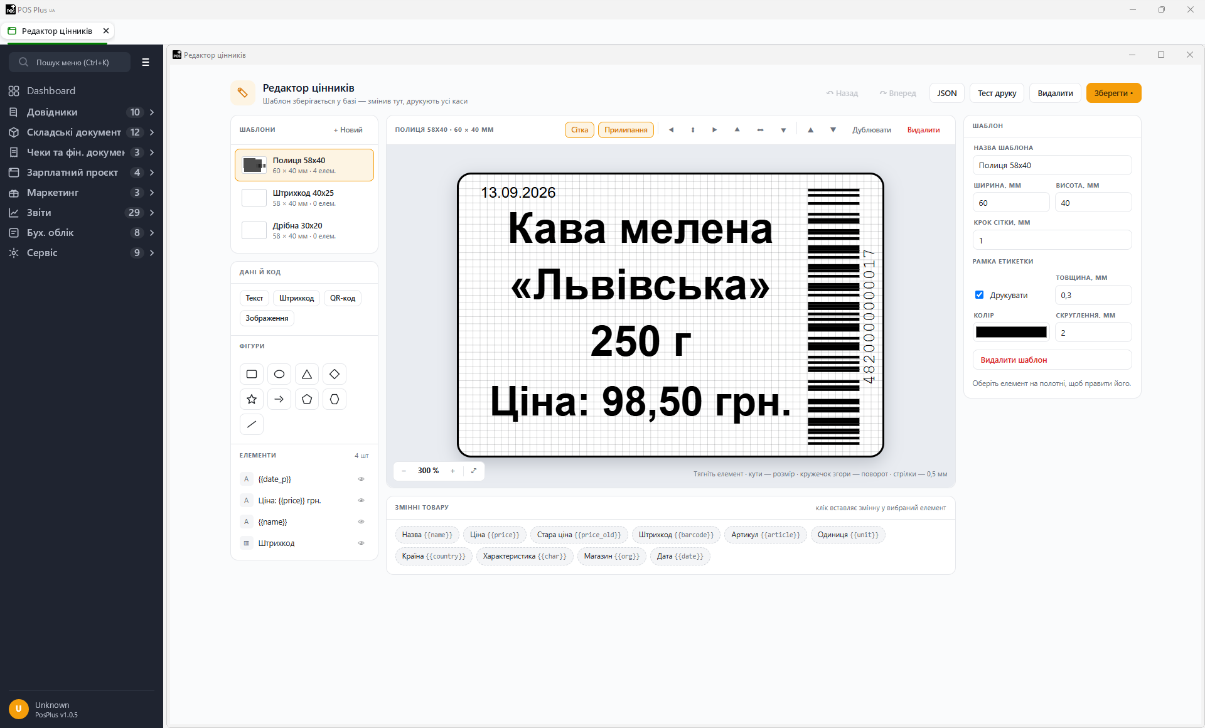This screenshot has height=728, width=1205.
Task: Click the red Видалити шаблон button
Action: (x=1052, y=360)
